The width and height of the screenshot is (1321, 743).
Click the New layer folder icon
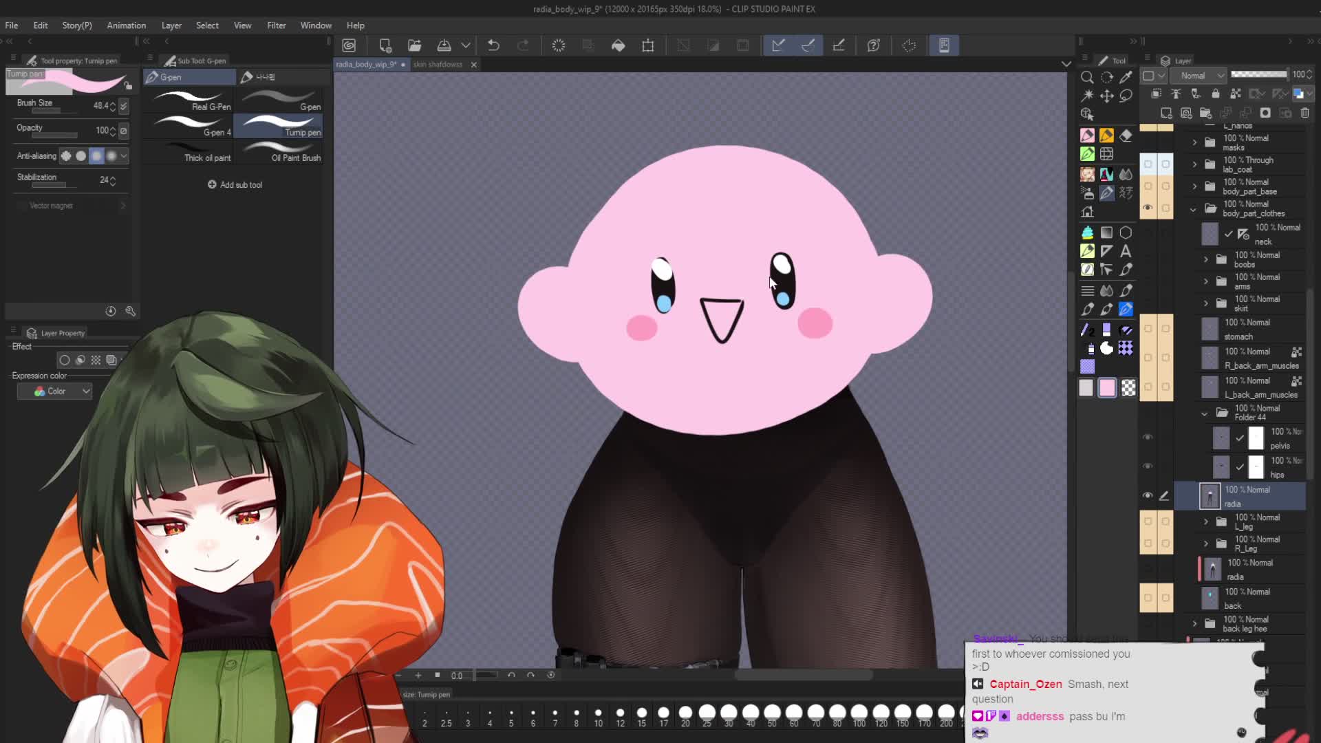pyautogui.click(x=1205, y=113)
